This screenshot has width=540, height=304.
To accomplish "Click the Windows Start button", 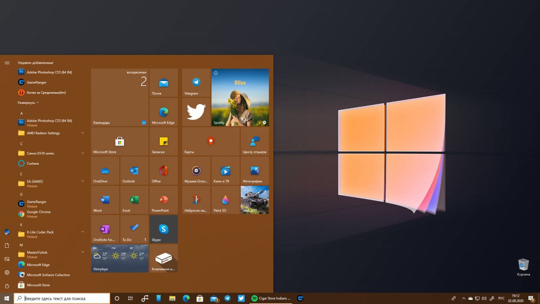I will point(7,298).
